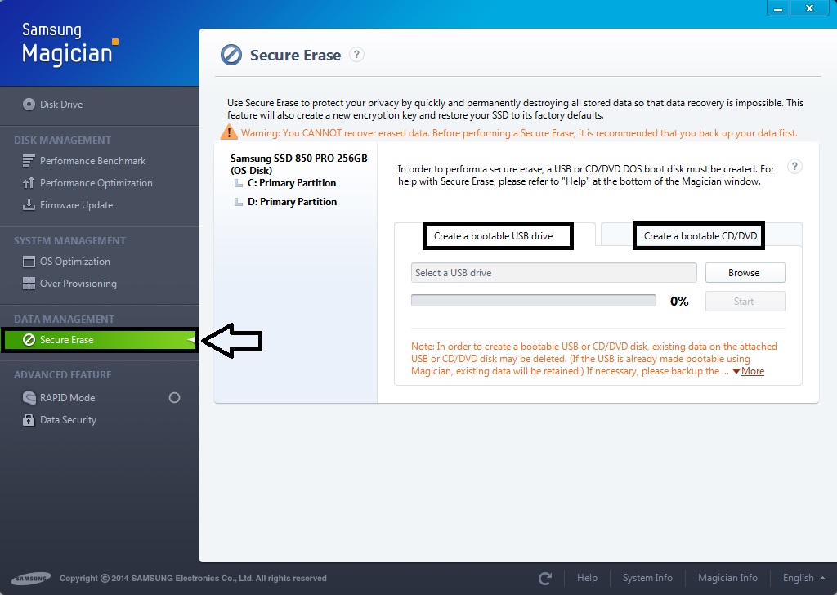Image resolution: width=837 pixels, height=595 pixels.
Task: Click the Browse button
Action: 744,272
